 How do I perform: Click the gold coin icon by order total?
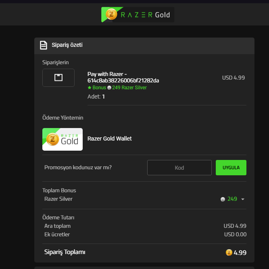229,252
